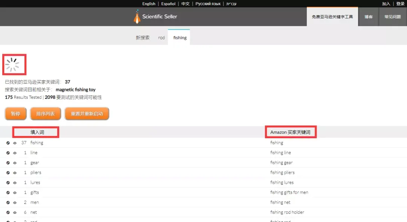The width and height of the screenshot is (407, 222).
Task: Toggle eye icon for 'pliers' row
Action: (15, 172)
